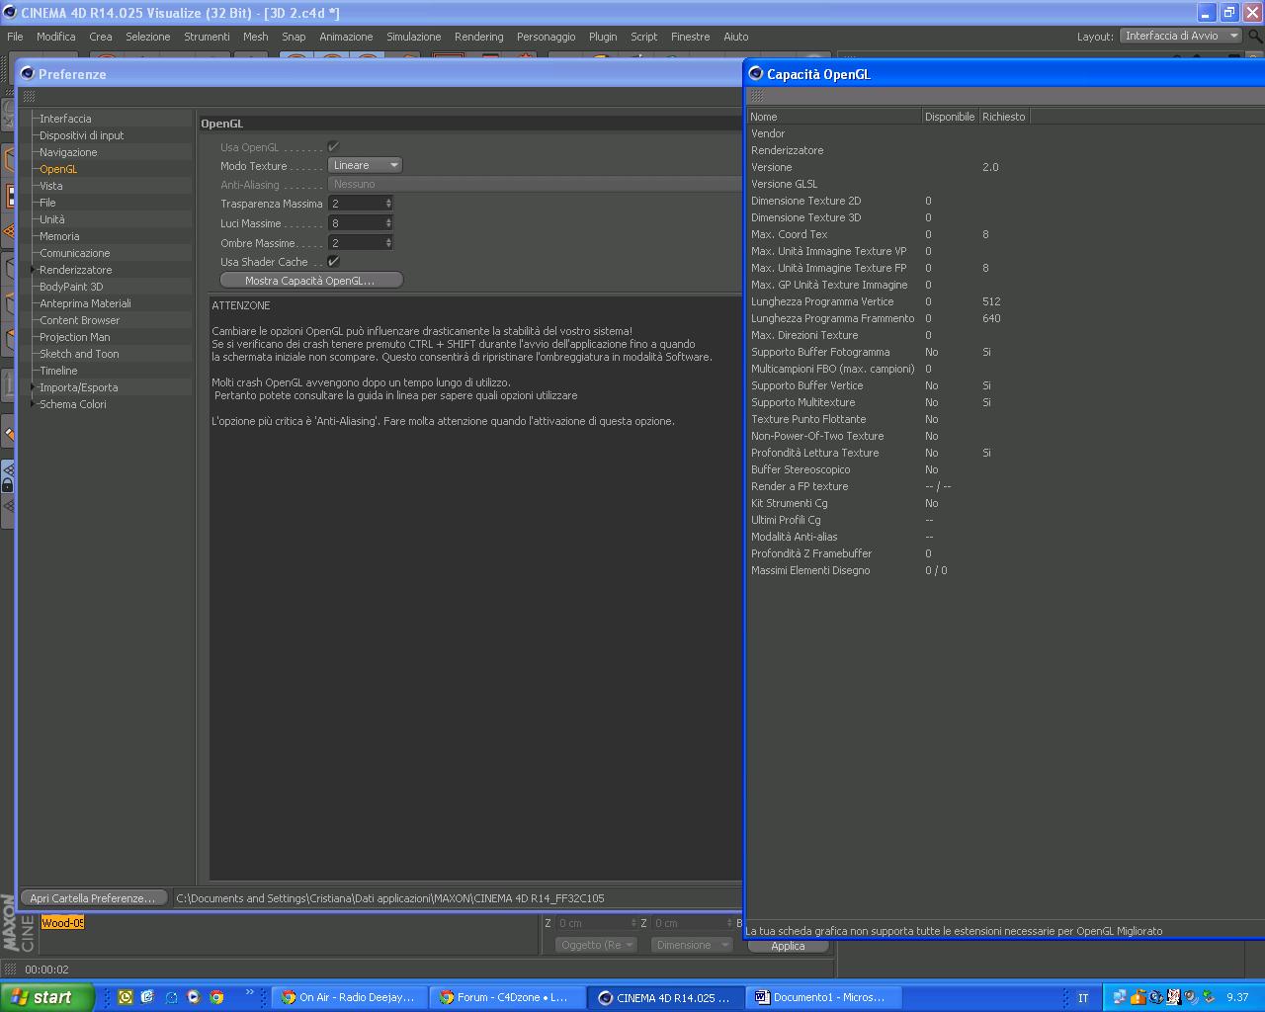Open the Anti-Aliasing dropdown showing Nessuno
Viewport: 1265px width, 1012px height.
pos(535,184)
